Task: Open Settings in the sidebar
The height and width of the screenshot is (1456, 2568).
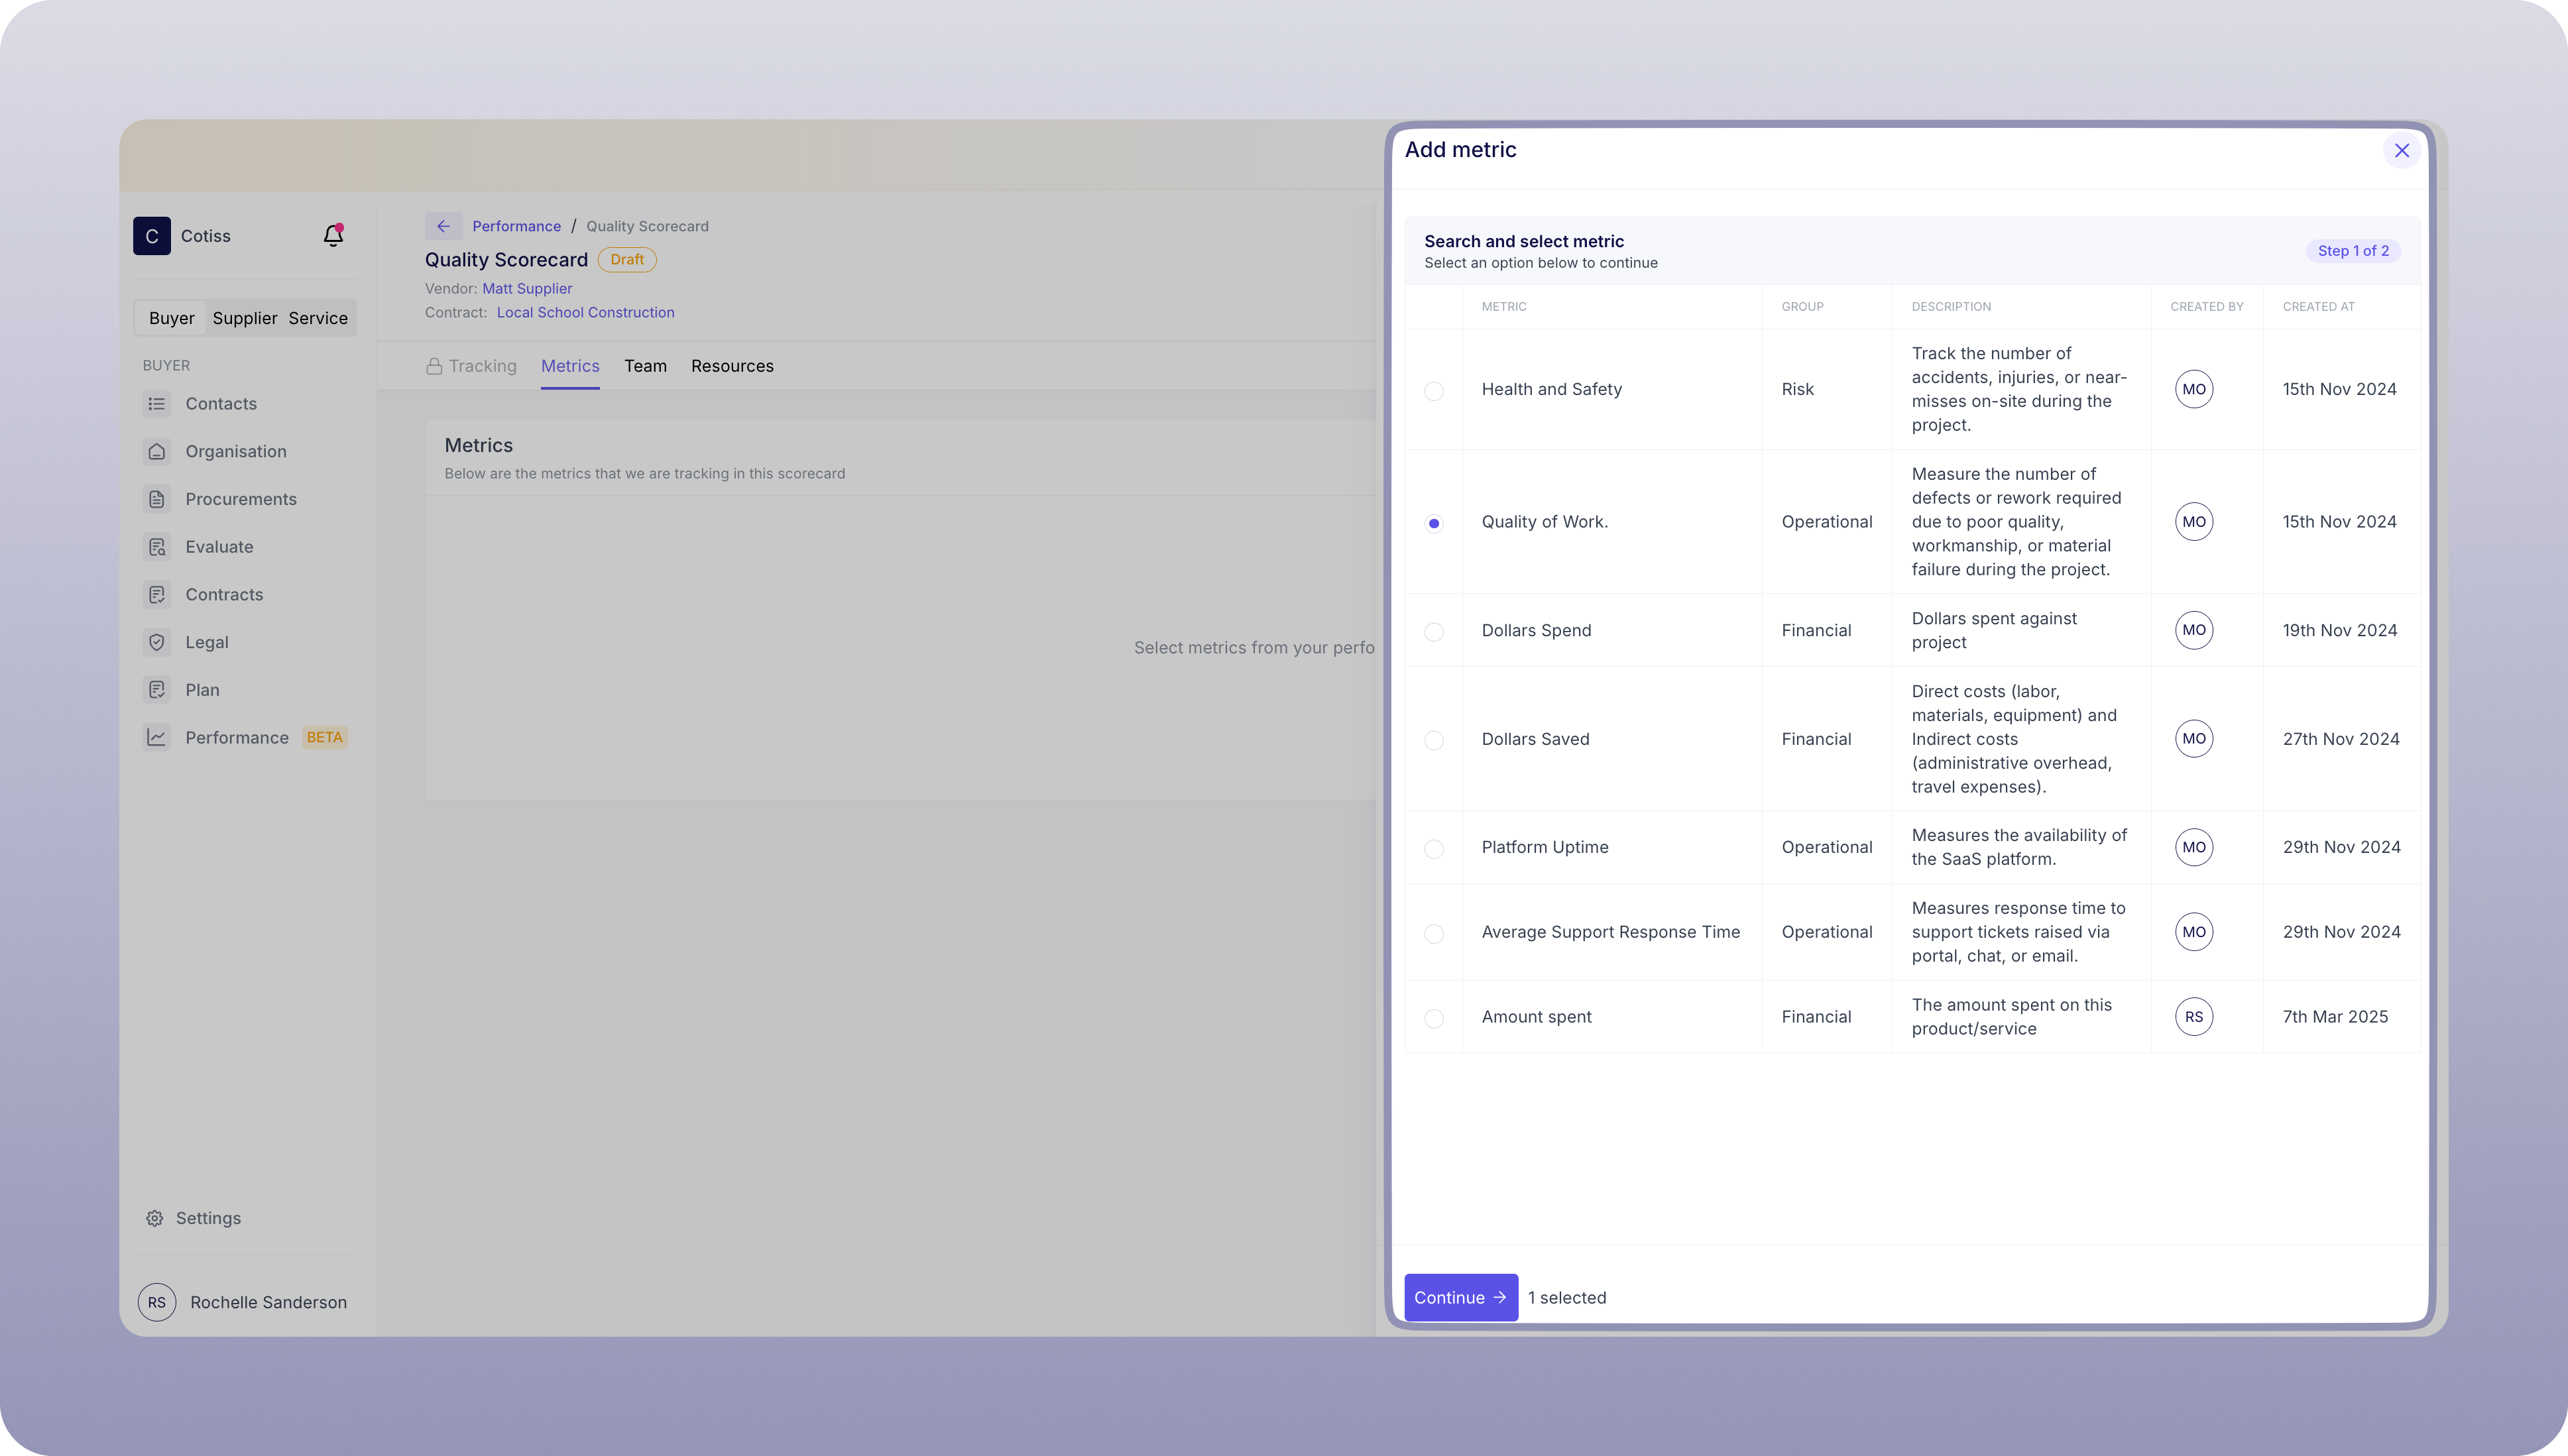Action: pos(194,1218)
